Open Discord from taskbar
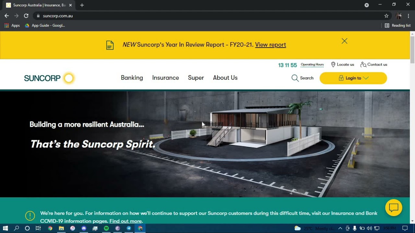The width and height of the screenshot is (415, 233). [84, 228]
